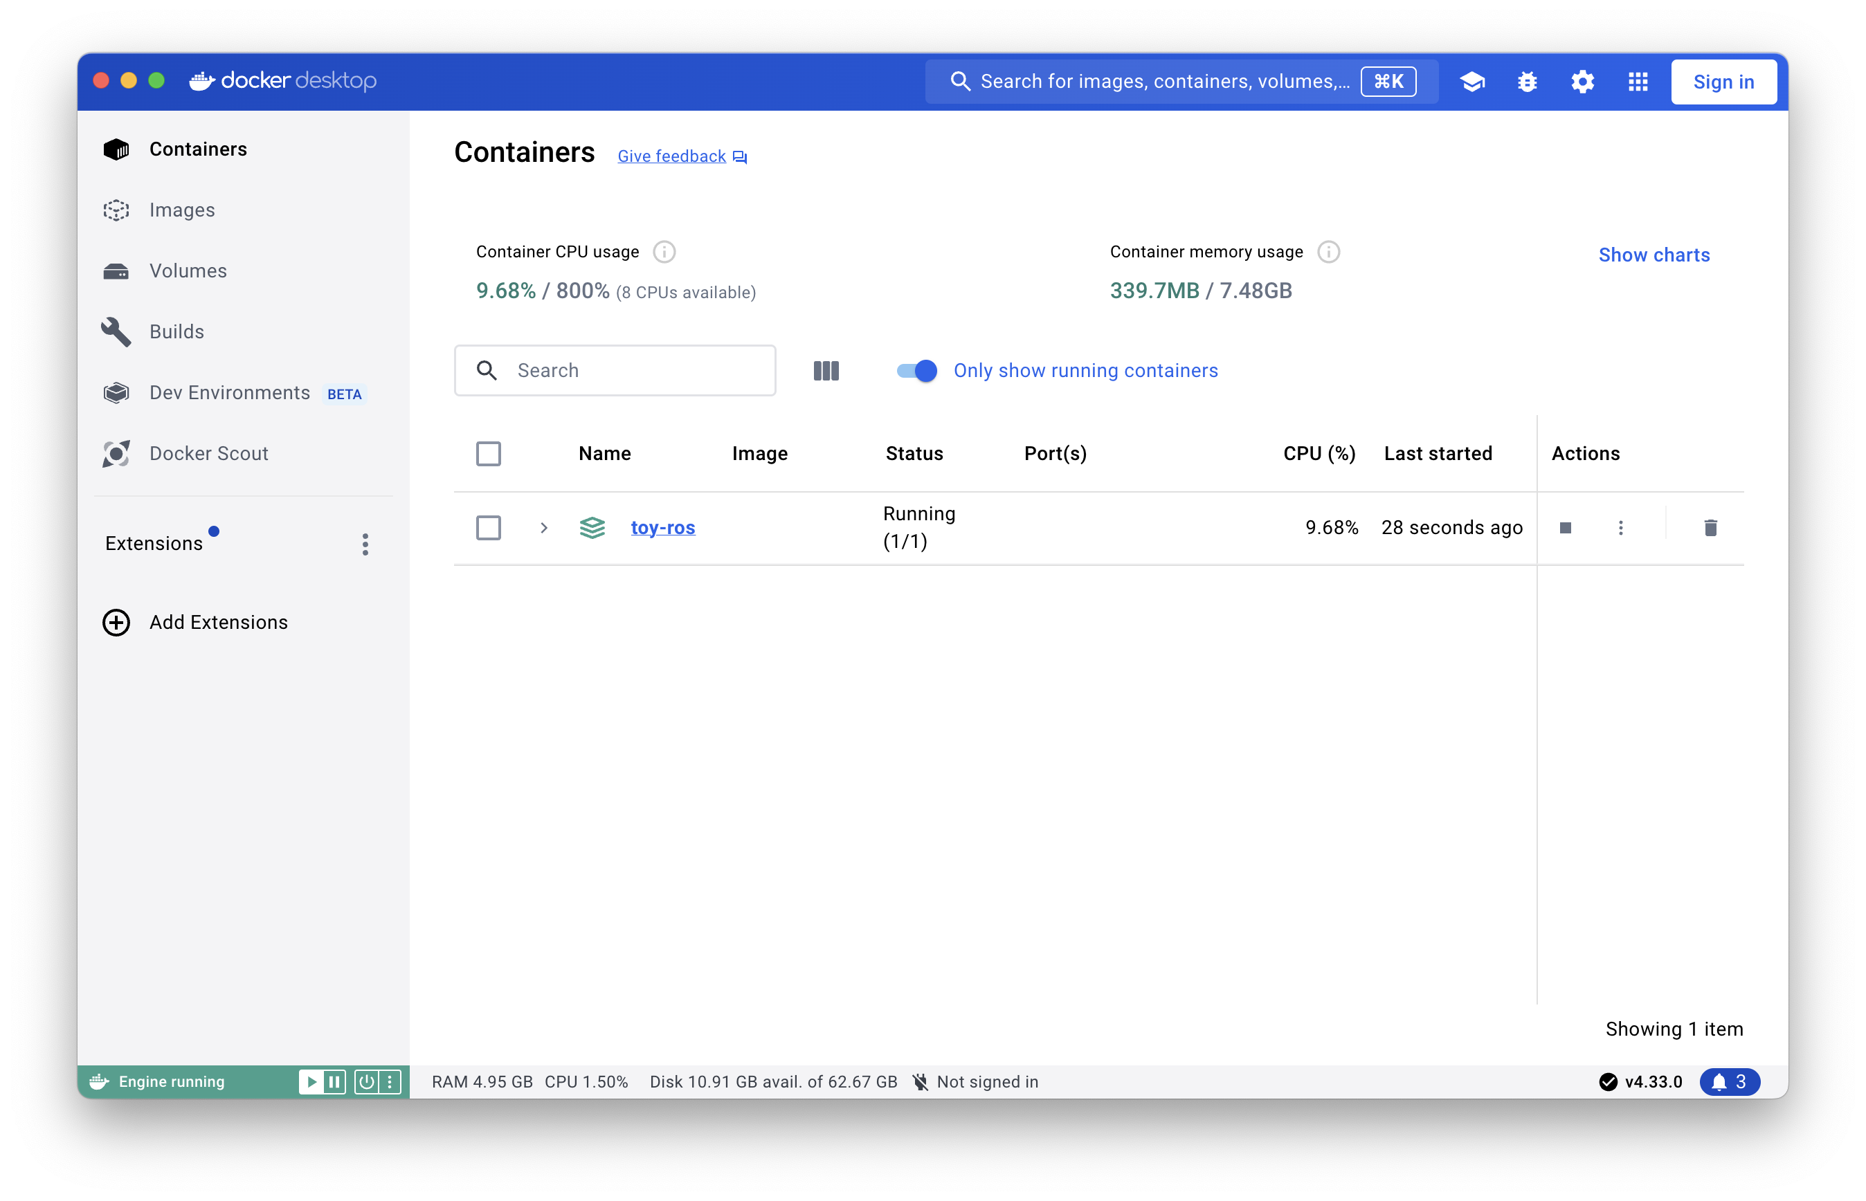Toggle Only show running containers switch

point(916,370)
